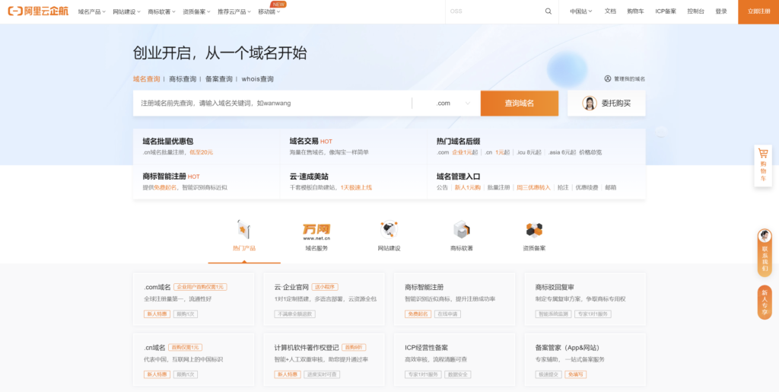Click the avatar icon on 委托购买

point(590,103)
